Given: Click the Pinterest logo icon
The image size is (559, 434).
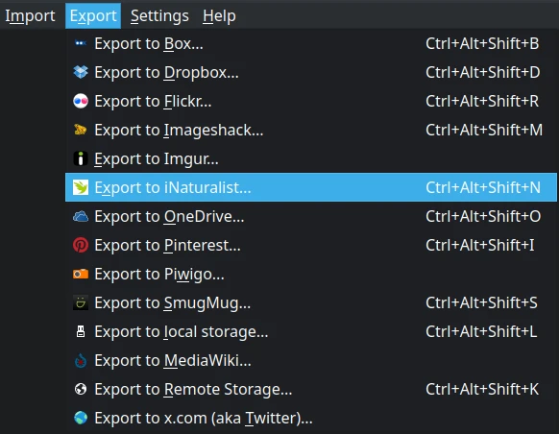Looking at the screenshot, I should tap(81, 245).
